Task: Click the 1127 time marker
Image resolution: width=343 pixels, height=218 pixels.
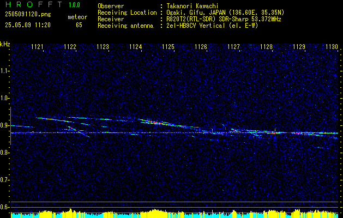Action: (x=233, y=47)
